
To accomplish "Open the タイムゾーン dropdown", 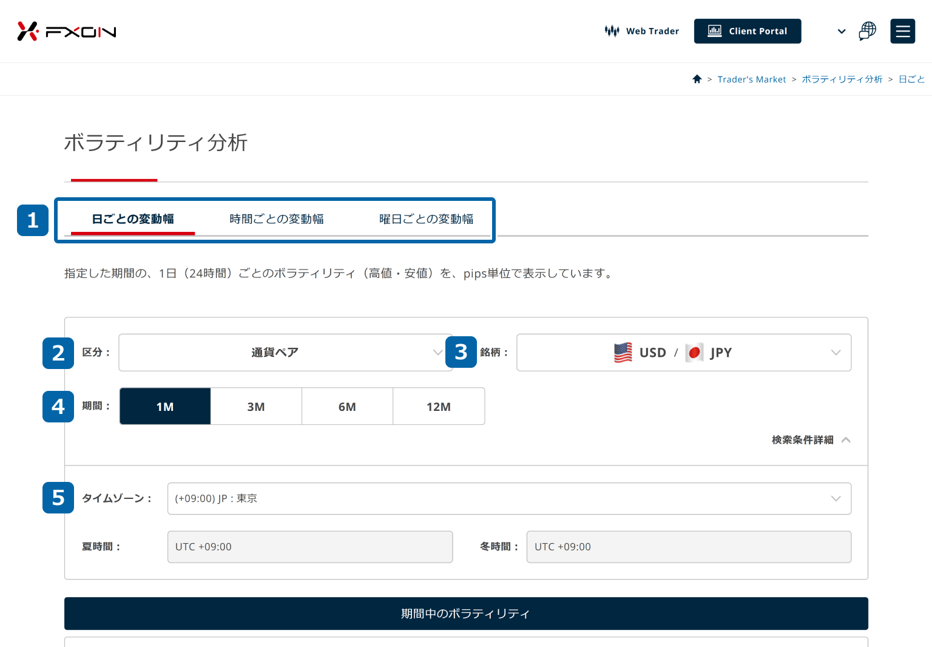I will (x=509, y=498).
